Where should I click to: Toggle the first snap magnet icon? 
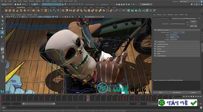pyautogui.click(x=70, y=4)
